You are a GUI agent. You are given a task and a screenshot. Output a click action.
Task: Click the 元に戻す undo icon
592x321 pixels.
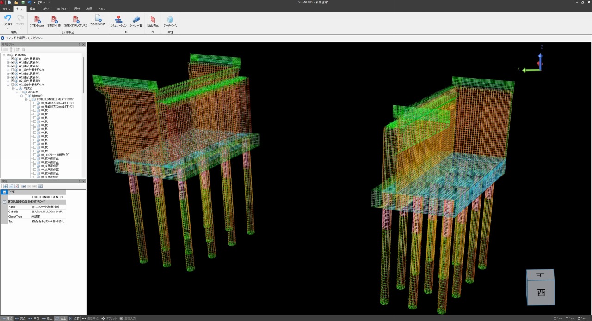click(x=7, y=18)
